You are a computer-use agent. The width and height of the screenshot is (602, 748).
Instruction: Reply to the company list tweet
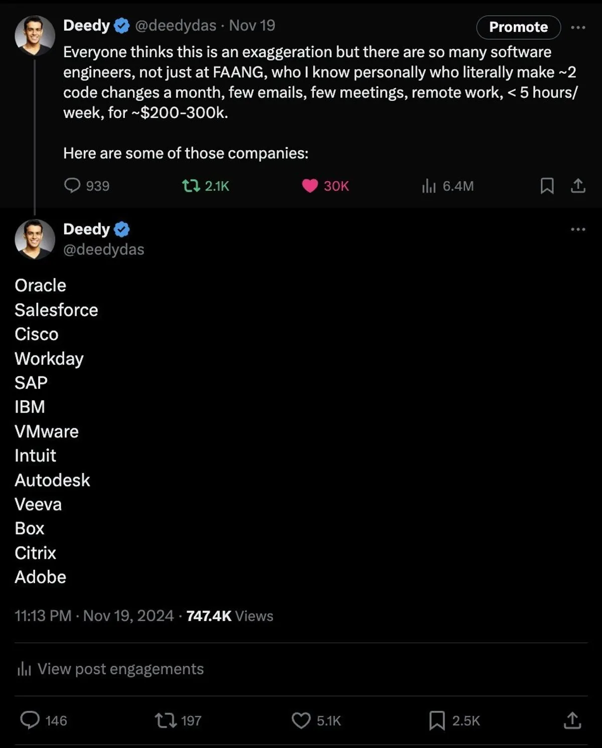point(30,720)
